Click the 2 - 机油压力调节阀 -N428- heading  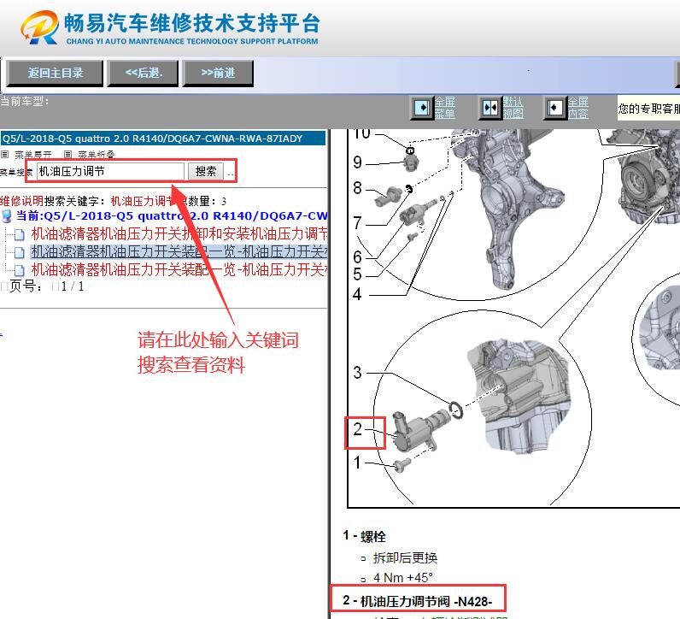417,601
